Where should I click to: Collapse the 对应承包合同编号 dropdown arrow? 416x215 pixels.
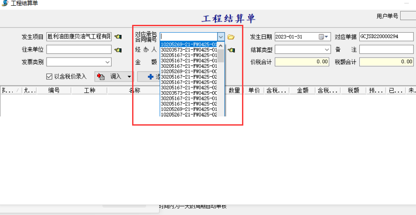221,37
